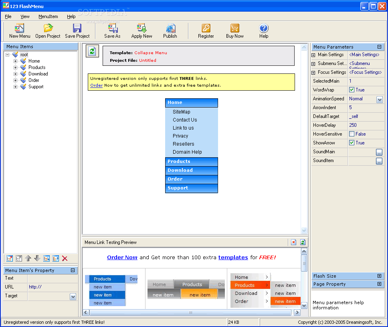Toggle the ShowArrow checkbox
The height and width of the screenshot is (327, 388).
click(x=352, y=143)
